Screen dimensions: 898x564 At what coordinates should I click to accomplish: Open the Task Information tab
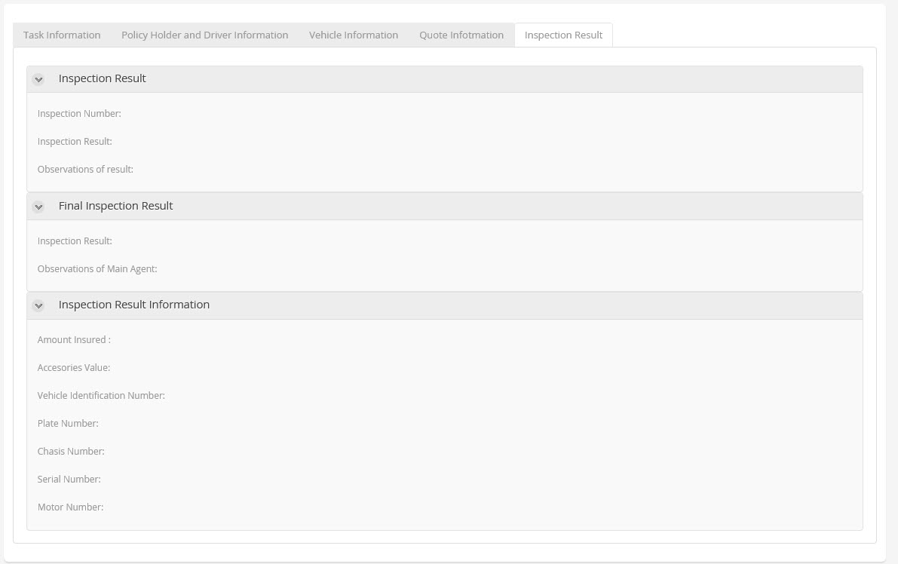pyautogui.click(x=62, y=35)
